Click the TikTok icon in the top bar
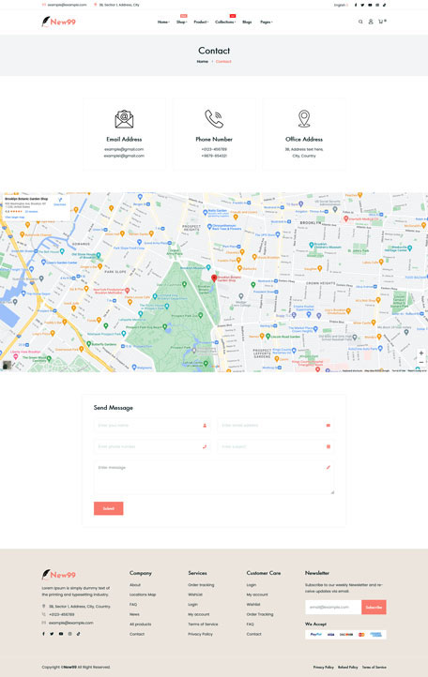 (384, 6)
